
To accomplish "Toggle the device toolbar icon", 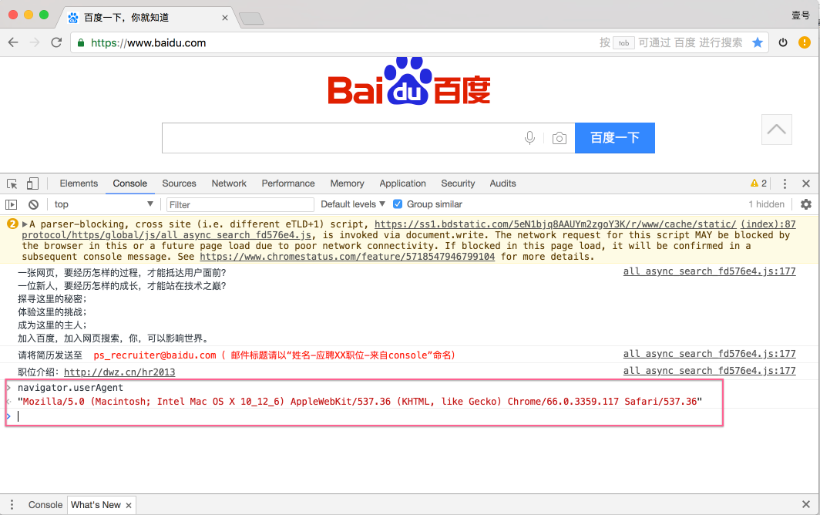I will point(32,183).
